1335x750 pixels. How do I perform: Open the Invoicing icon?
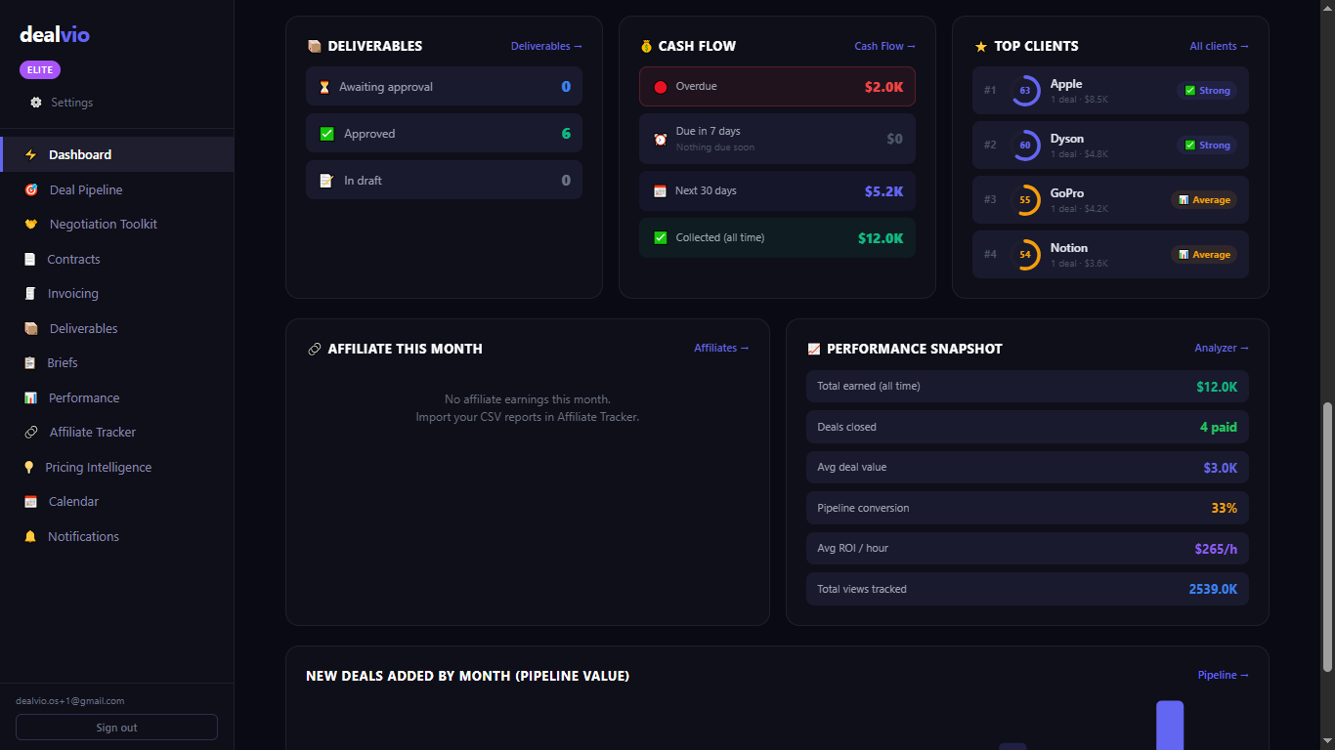[28, 293]
